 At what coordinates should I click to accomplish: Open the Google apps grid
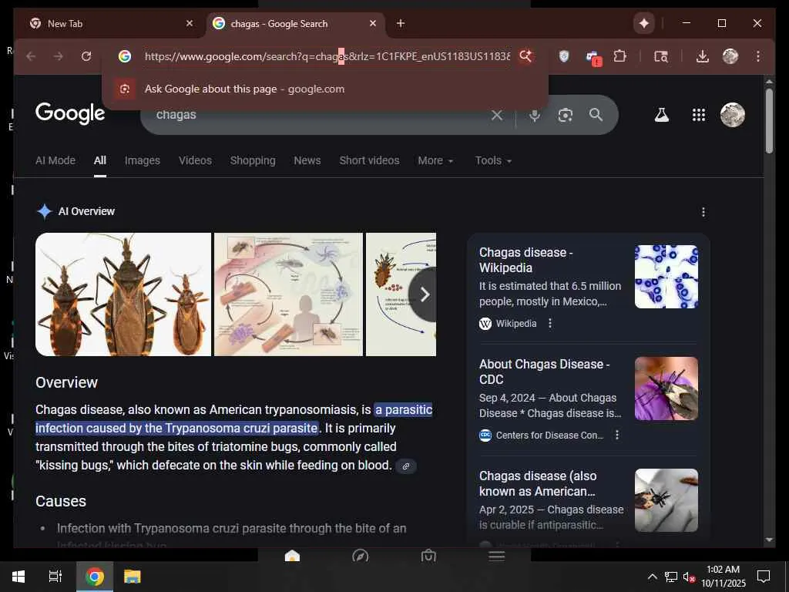tap(698, 116)
